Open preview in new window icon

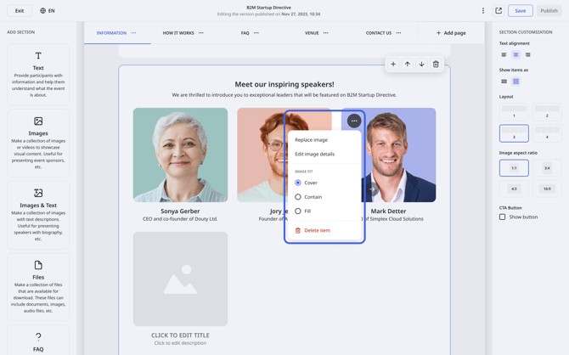point(499,10)
